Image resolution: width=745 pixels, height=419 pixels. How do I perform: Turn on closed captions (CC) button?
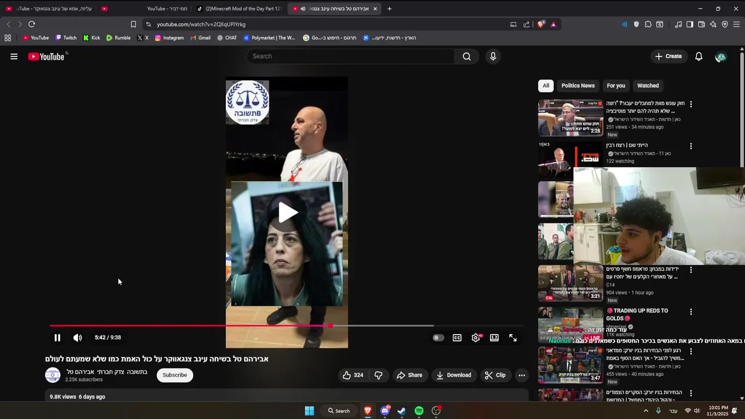click(x=457, y=338)
